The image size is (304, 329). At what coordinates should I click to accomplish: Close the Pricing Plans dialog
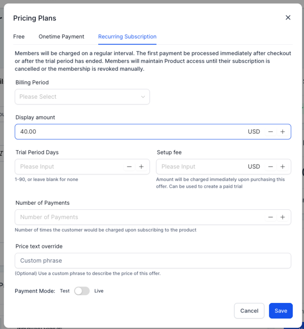tap(288, 18)
